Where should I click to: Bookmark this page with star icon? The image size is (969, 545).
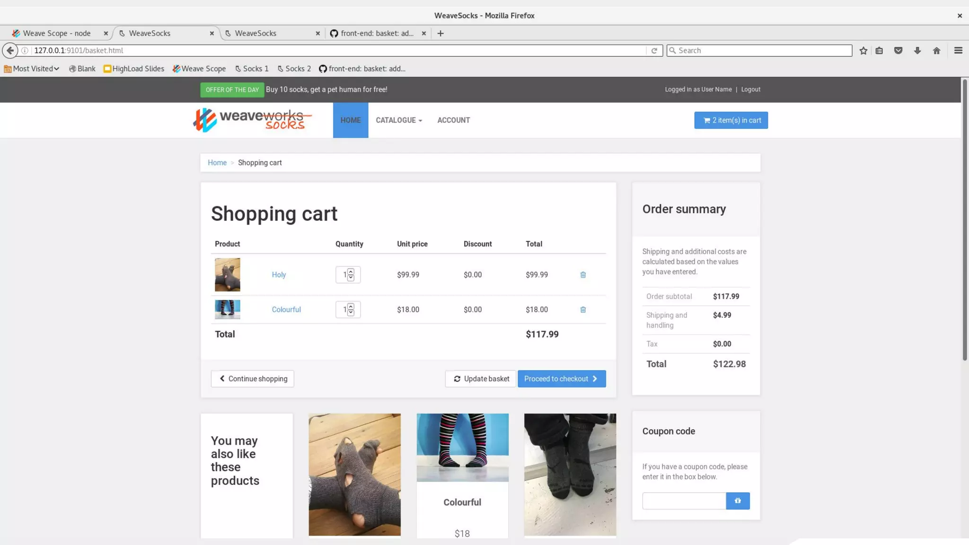[863, 51]
